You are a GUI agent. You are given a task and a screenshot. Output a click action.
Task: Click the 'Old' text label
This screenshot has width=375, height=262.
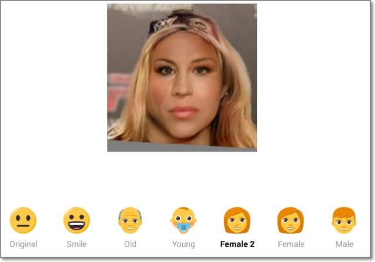point(130,244)
